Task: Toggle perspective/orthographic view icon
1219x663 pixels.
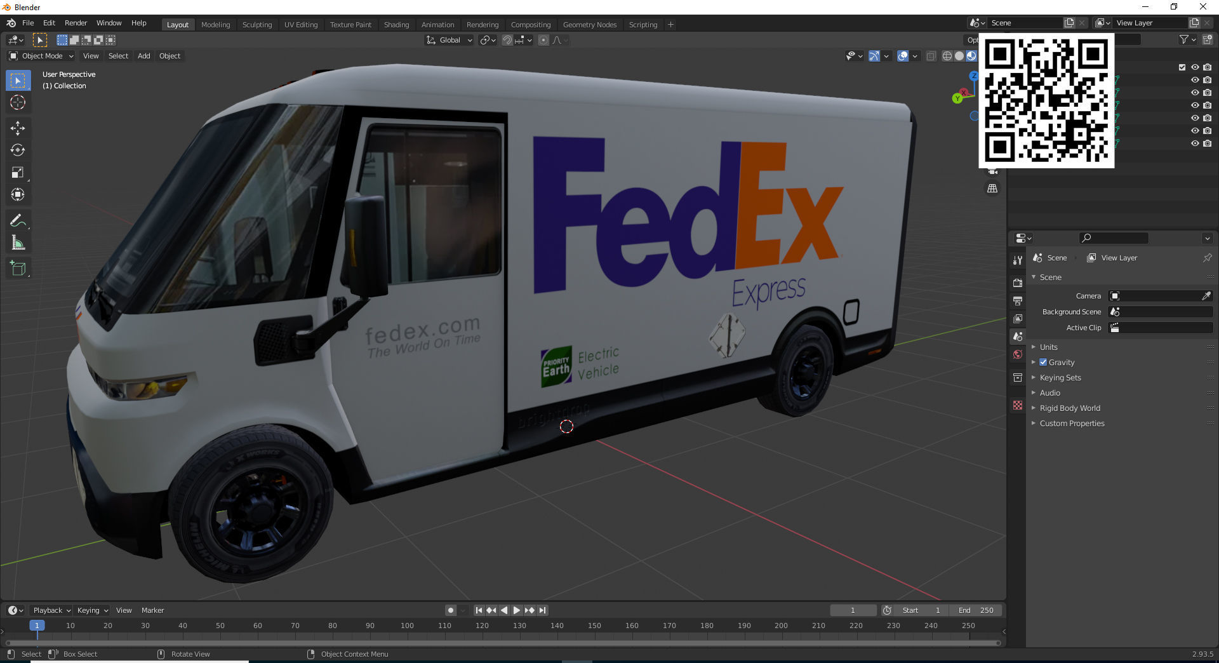Action: 992,189
